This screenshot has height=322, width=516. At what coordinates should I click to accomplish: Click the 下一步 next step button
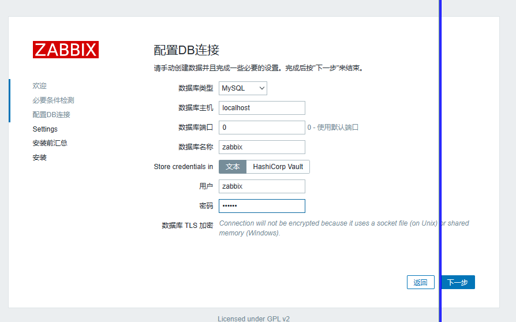(458, 282)
